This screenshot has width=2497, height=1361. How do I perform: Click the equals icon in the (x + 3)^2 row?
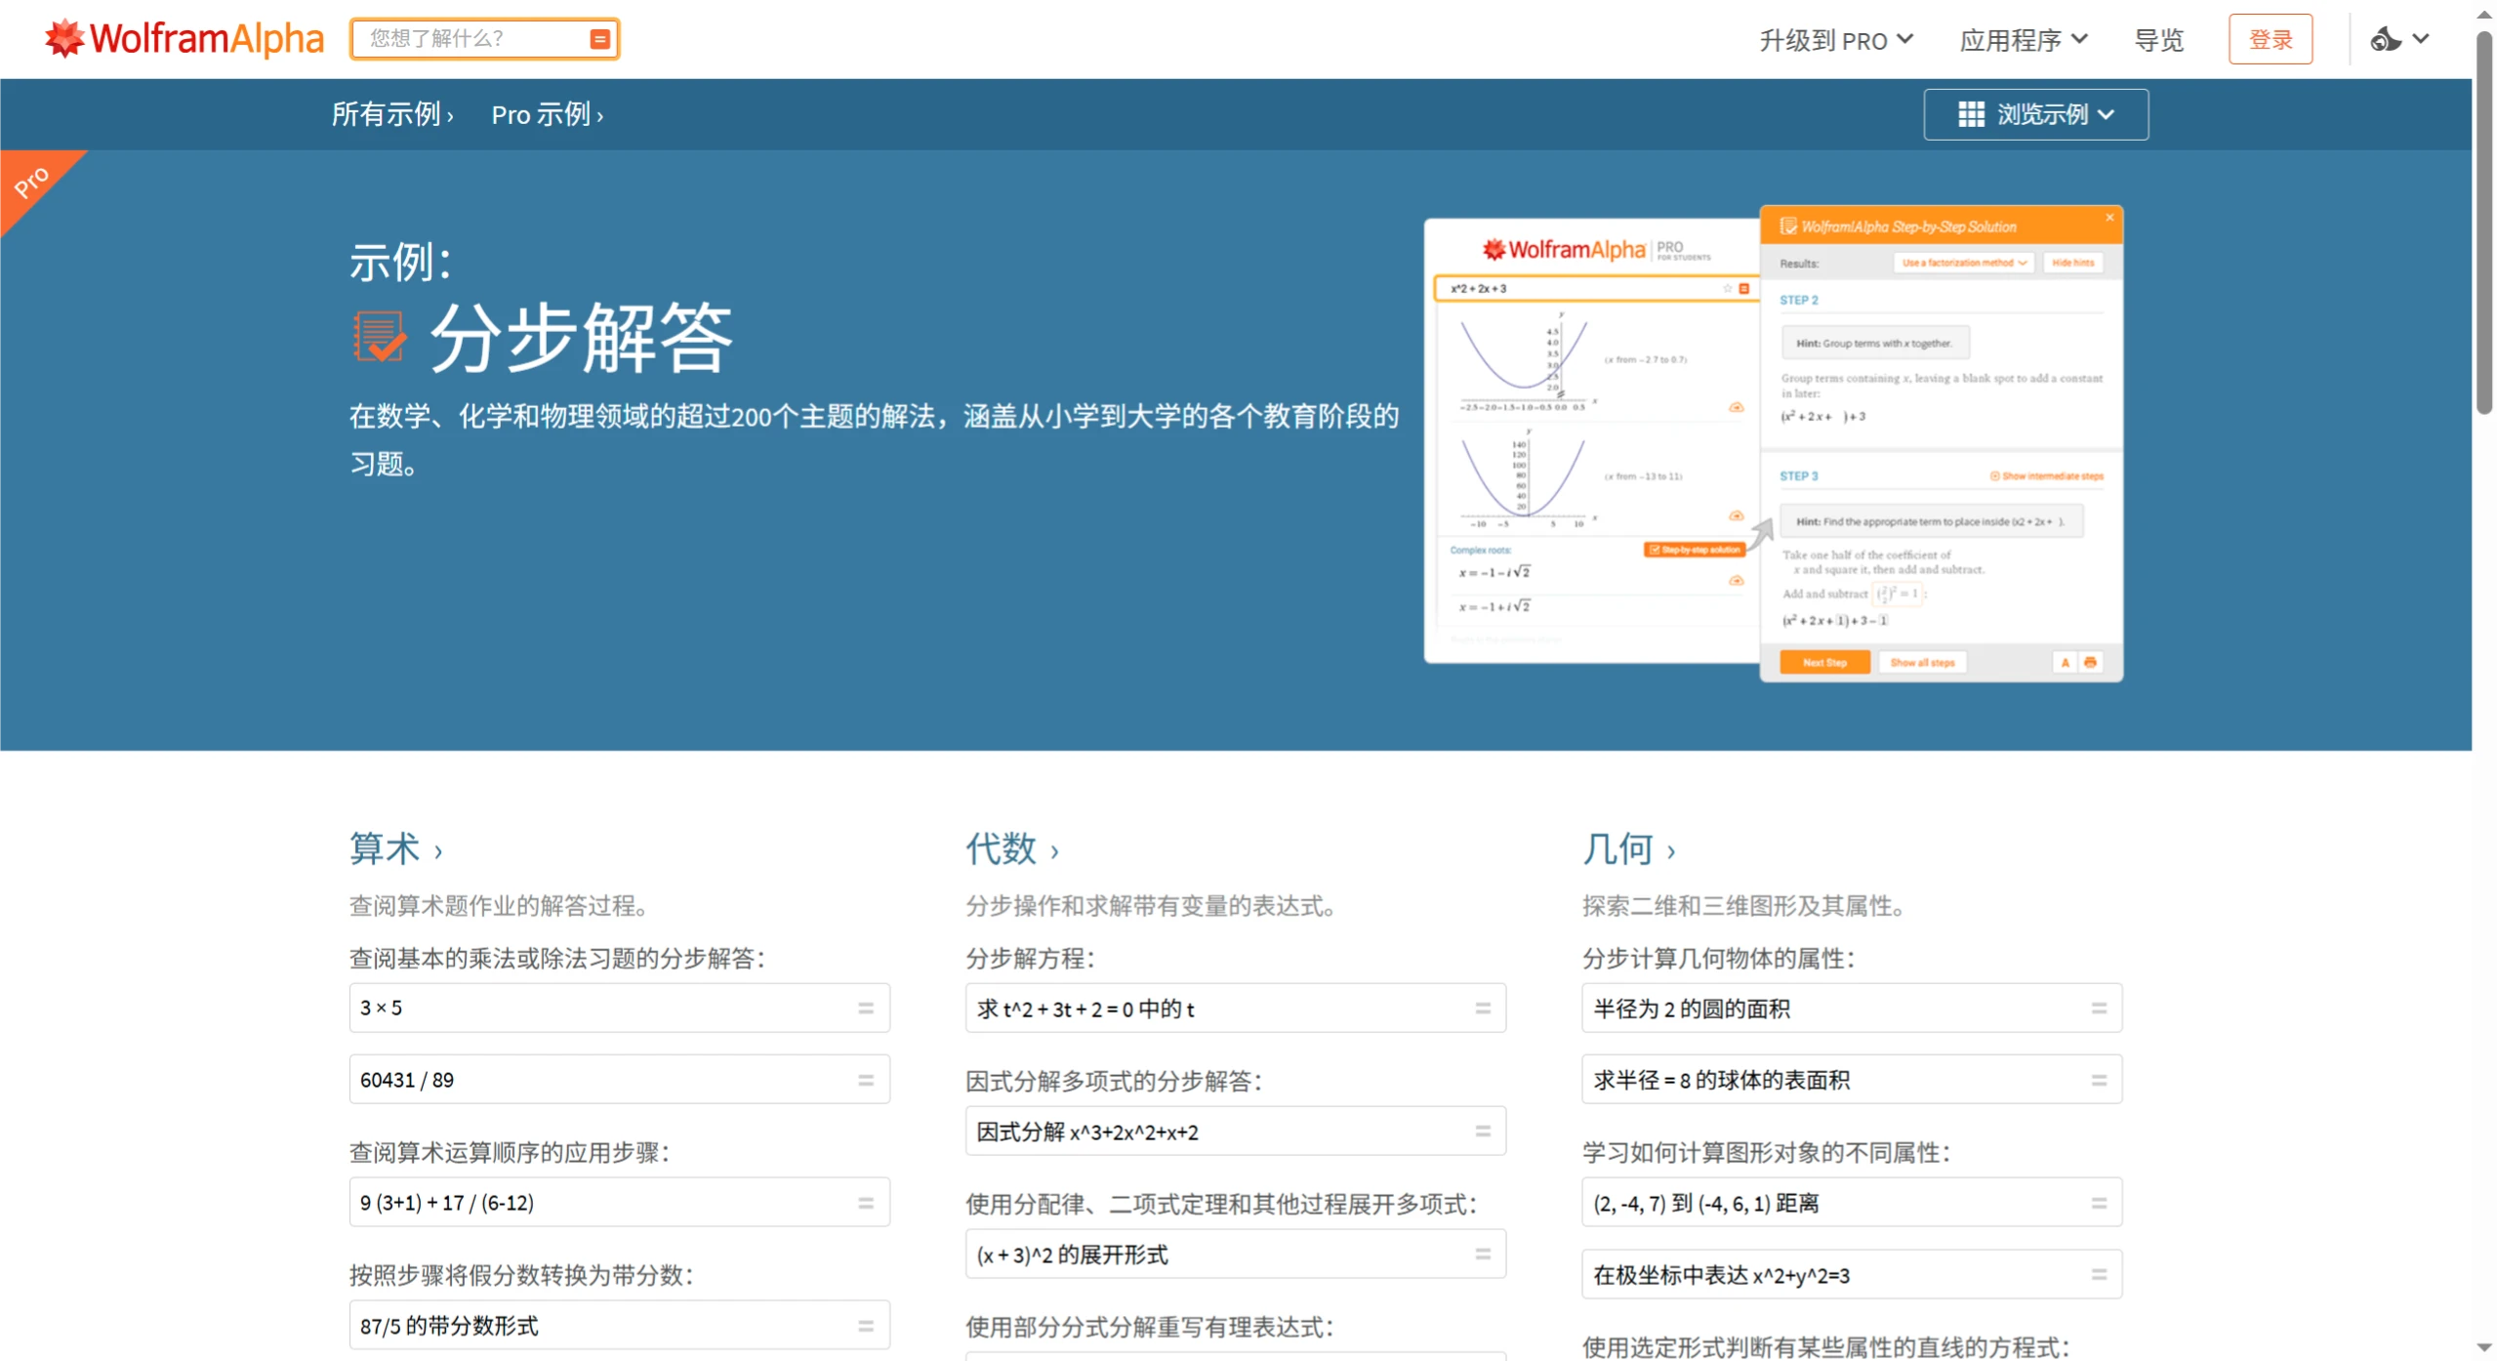[x=1483, y=1254]
